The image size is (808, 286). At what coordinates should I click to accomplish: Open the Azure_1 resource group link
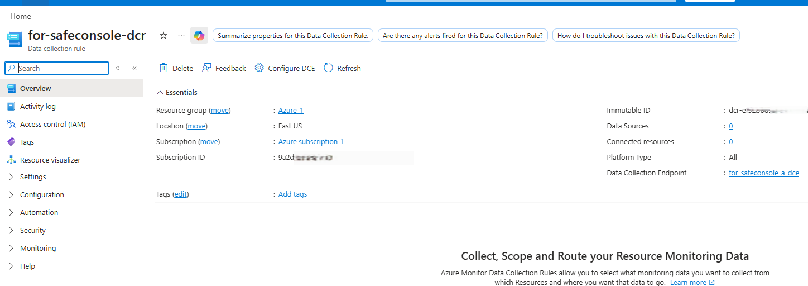[291, 110]
